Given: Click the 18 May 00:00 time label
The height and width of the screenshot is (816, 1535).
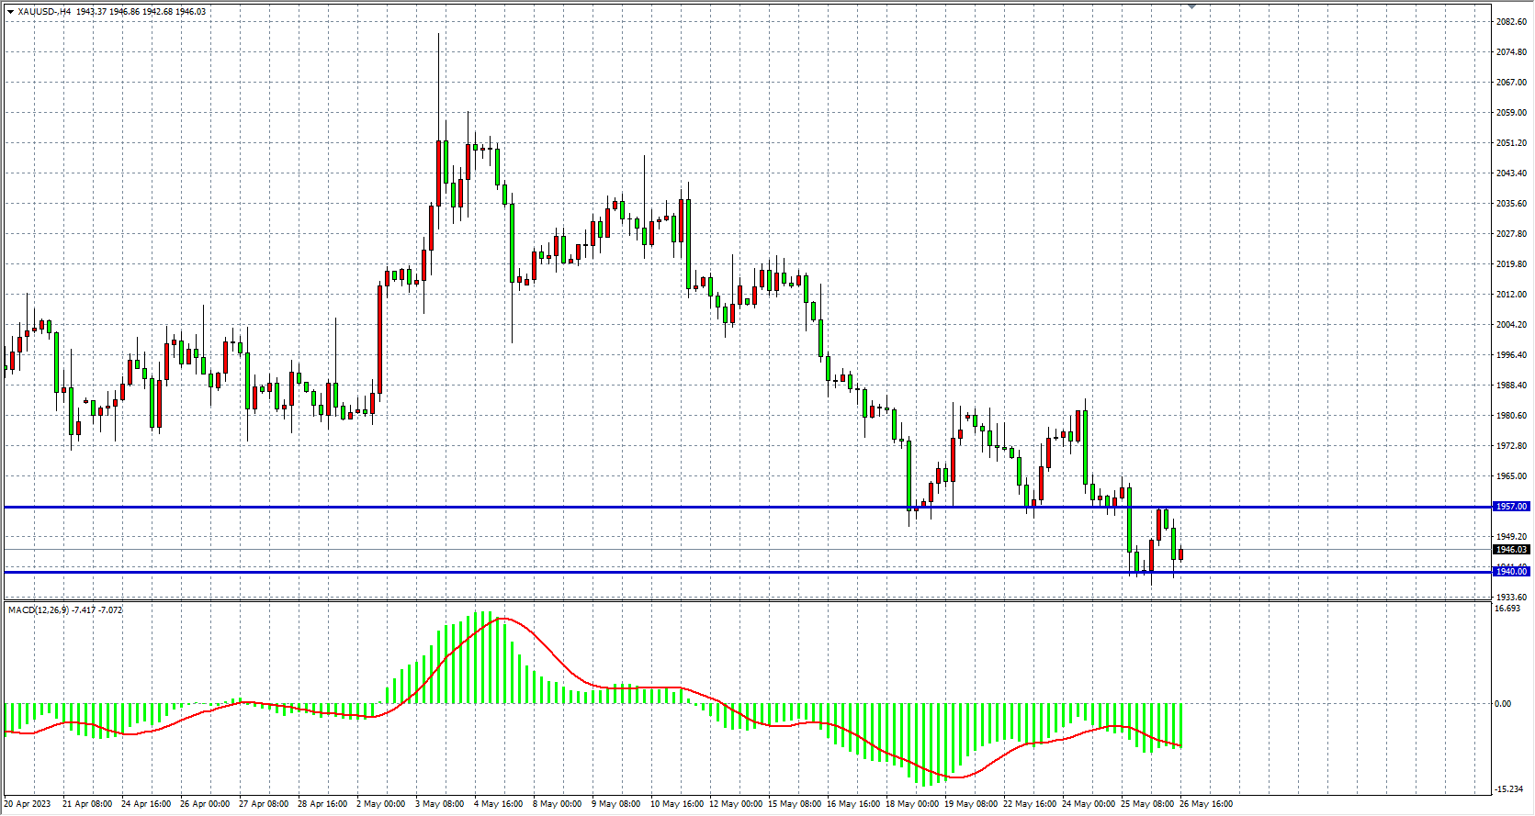Looking at the screenshot, I should click(x=911, y=804).
